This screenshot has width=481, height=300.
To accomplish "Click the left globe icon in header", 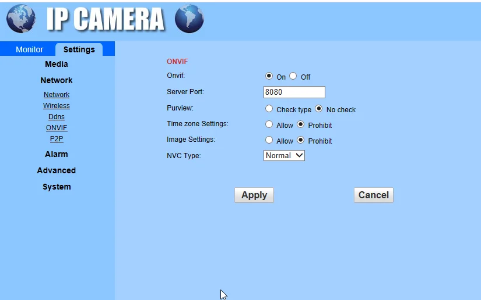I will click(x=21, y=19).
